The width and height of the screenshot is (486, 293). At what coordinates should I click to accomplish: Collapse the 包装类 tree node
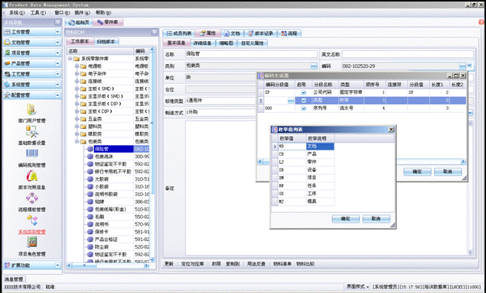pyautogui.click(x=77, y=141)
